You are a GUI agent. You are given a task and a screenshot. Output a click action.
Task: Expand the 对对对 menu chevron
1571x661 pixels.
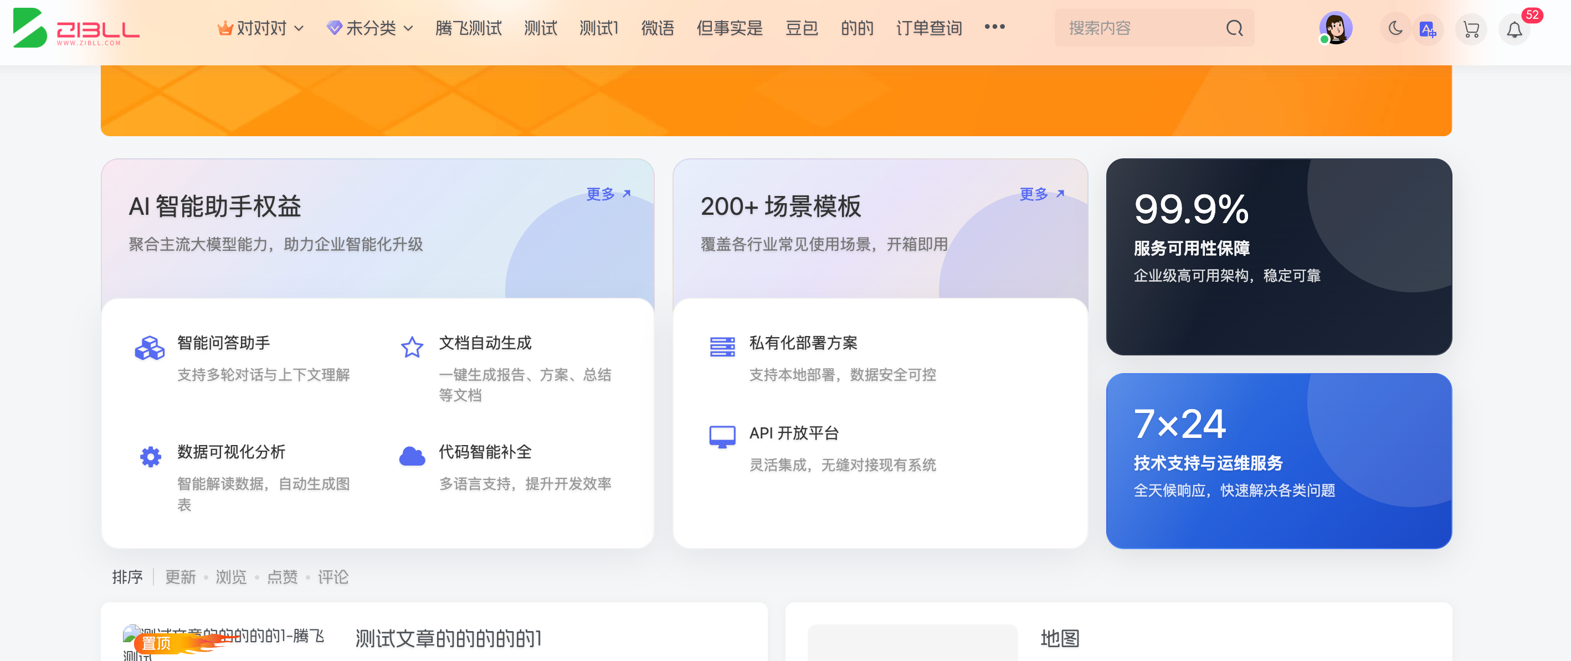point(299,28)
